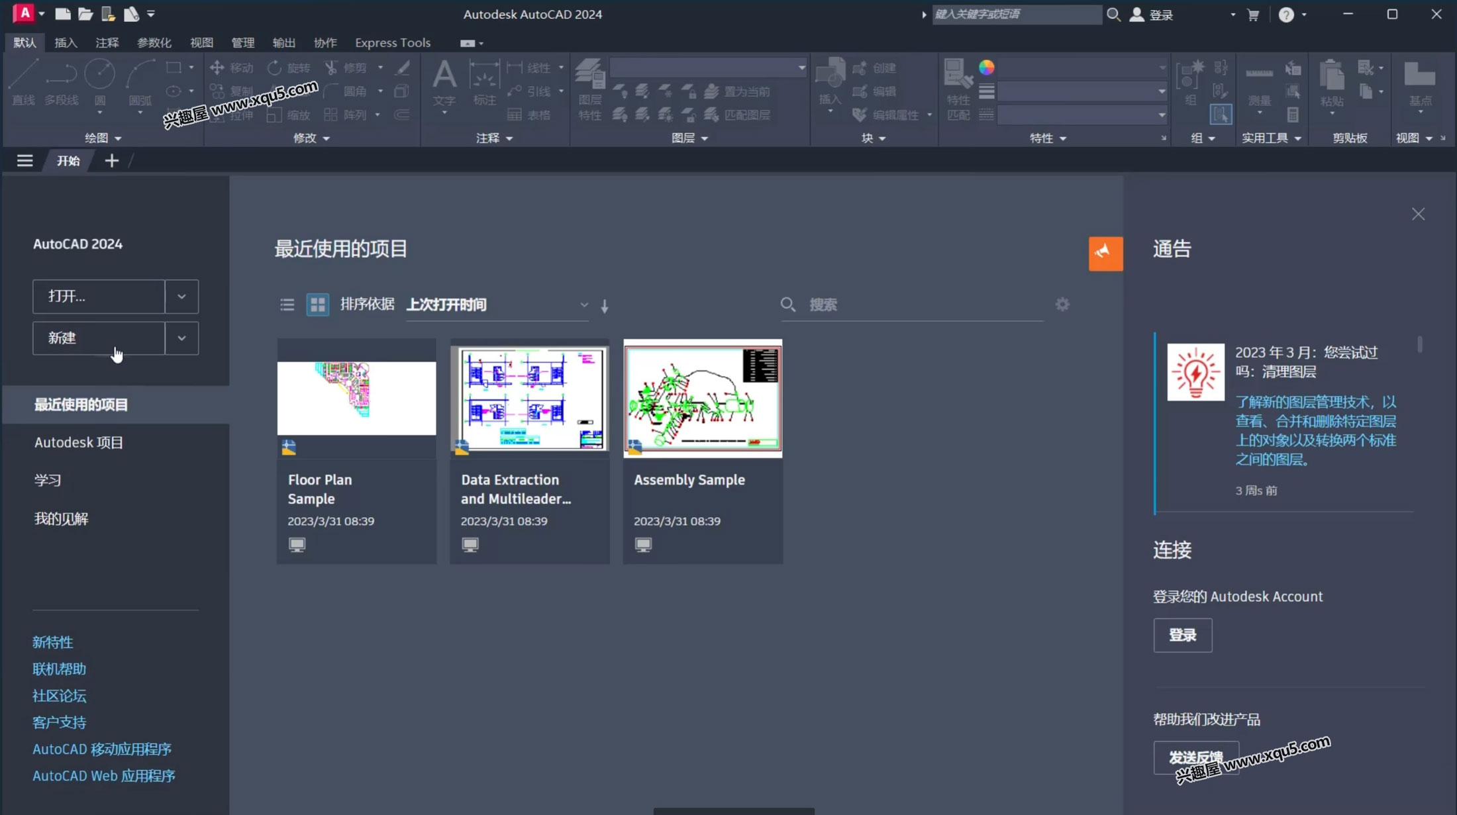This screenshot has width=1457, height=815.
Task: Click the Table (表格) tool
Action: coord(529,115)
